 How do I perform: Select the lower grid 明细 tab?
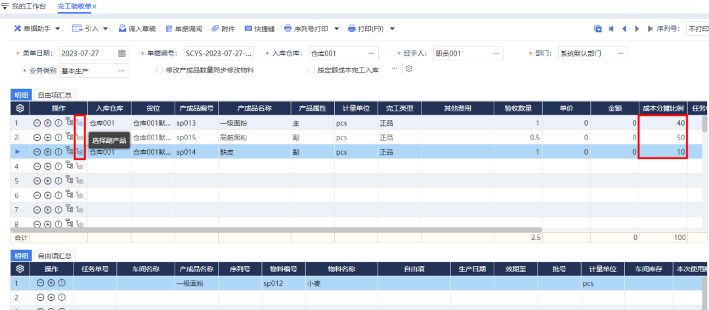click(x=22, y=256)
